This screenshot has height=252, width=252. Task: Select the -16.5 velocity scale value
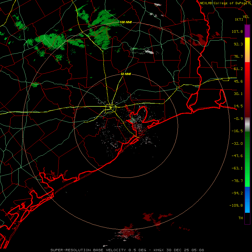point(237,131)
